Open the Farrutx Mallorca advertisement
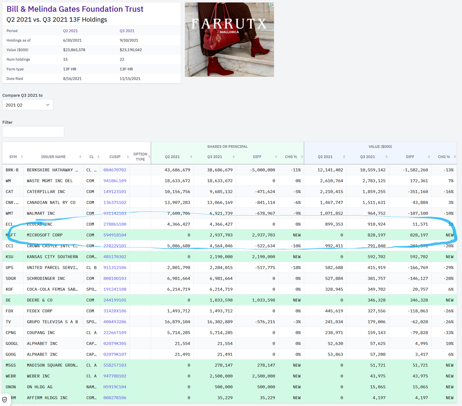 click(x=229, y=40)
